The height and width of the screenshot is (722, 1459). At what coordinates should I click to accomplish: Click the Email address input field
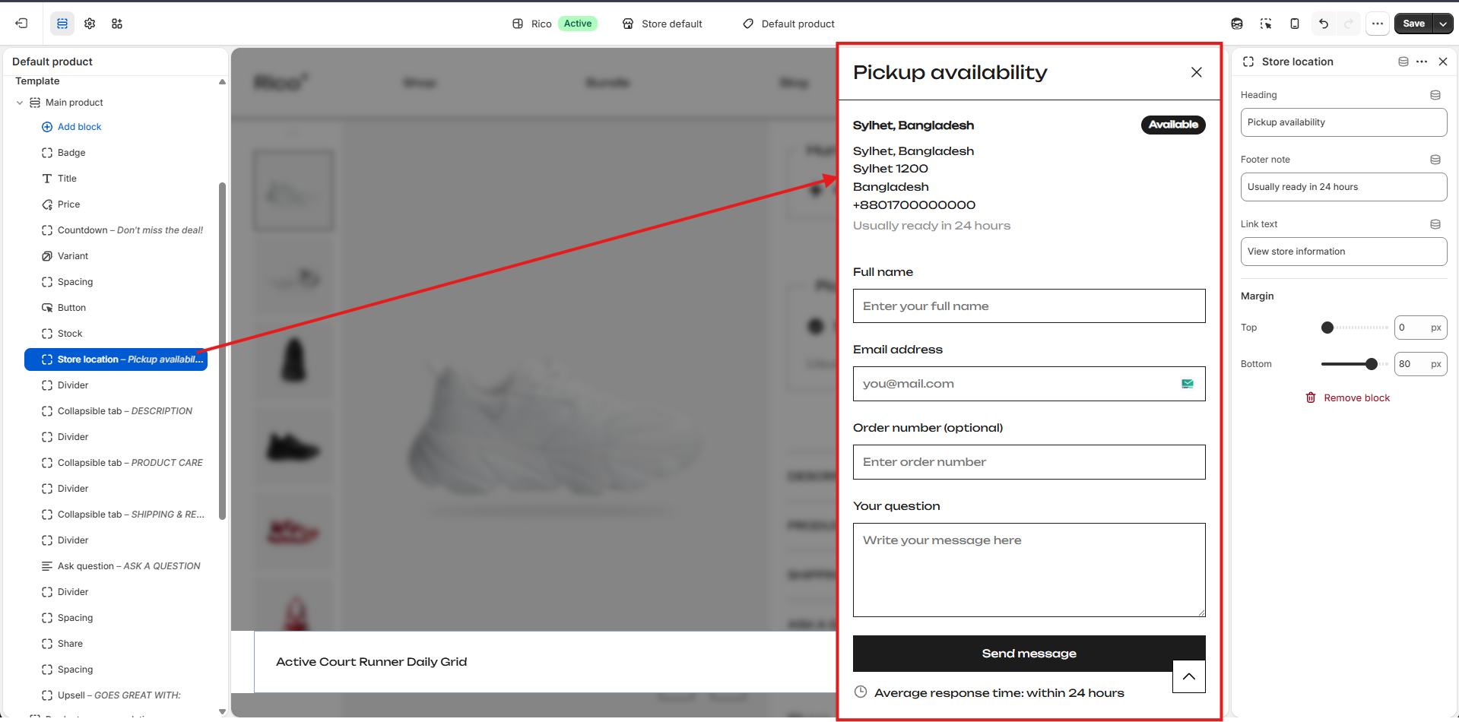pos(1029,384)
